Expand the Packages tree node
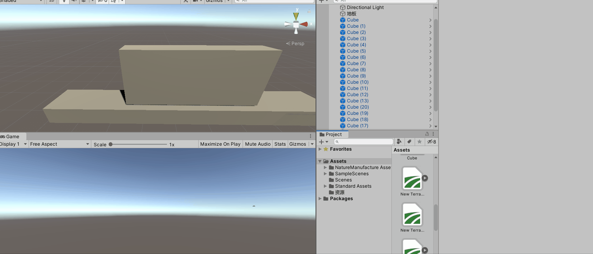Screen dimensions: 593x254 320,199
